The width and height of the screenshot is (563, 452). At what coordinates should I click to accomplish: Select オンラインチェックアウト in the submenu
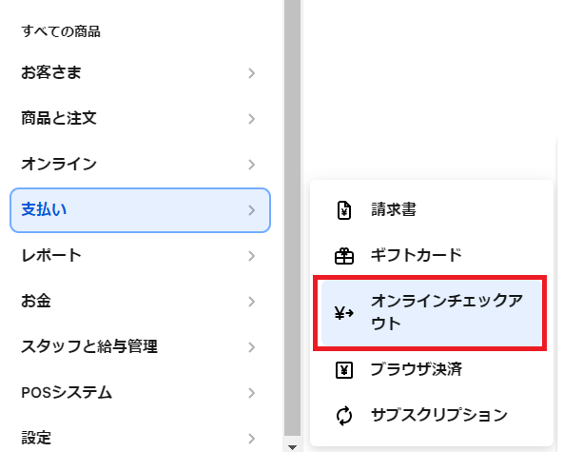pyautogui.click(x=432, y=312)
